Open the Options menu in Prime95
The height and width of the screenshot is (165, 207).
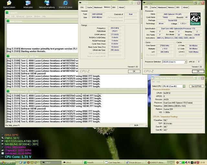[x=28, y=16]
